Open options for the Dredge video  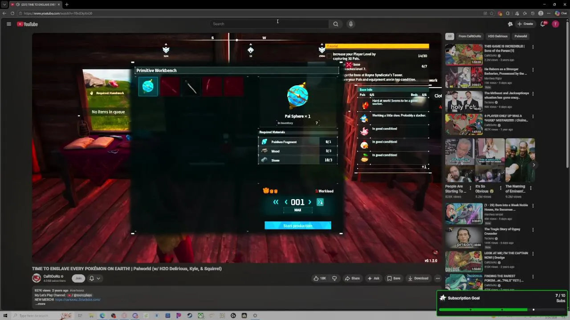pyautogui.click(x=533, y=255)
